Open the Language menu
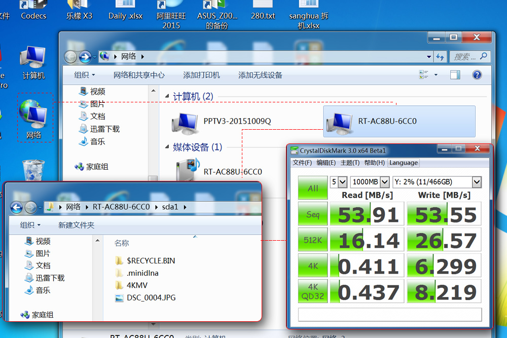Viewport: 507px width, 338px height. point(404,163)
